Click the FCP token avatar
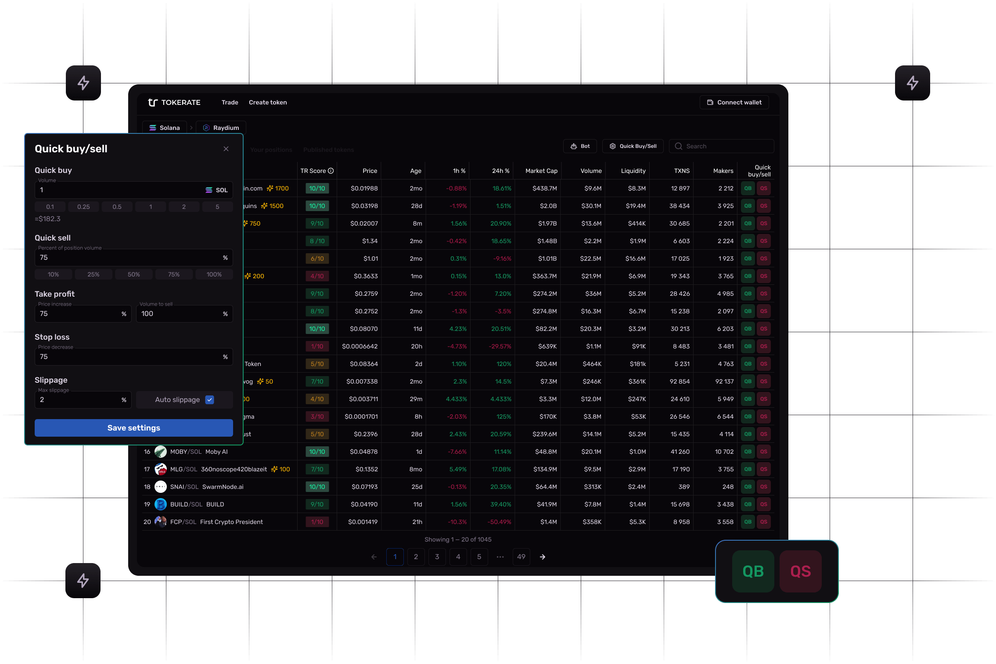Viewport: 996px width, 664px height. click(161, 522)
